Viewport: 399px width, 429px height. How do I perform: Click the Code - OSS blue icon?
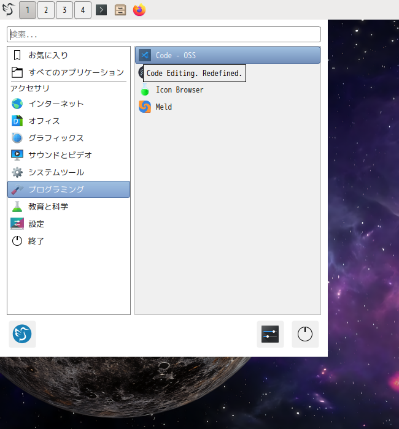click(145, 55)
